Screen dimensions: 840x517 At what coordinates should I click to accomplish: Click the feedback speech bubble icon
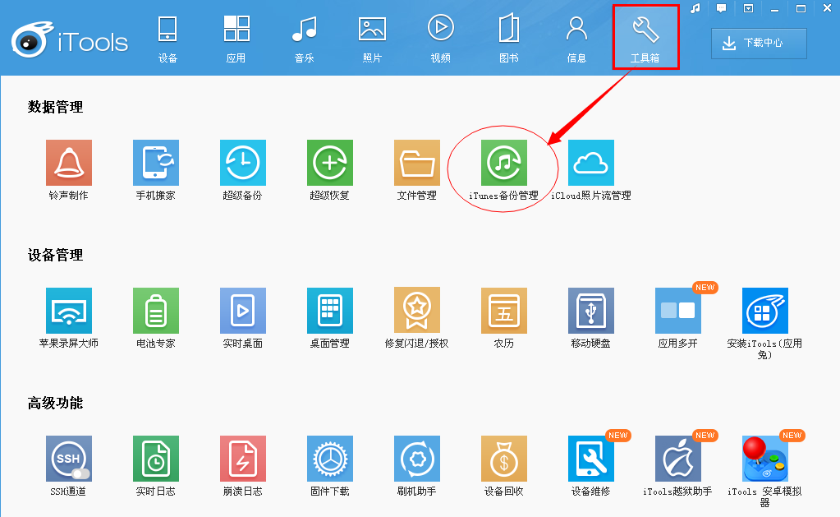click(722, 8)
